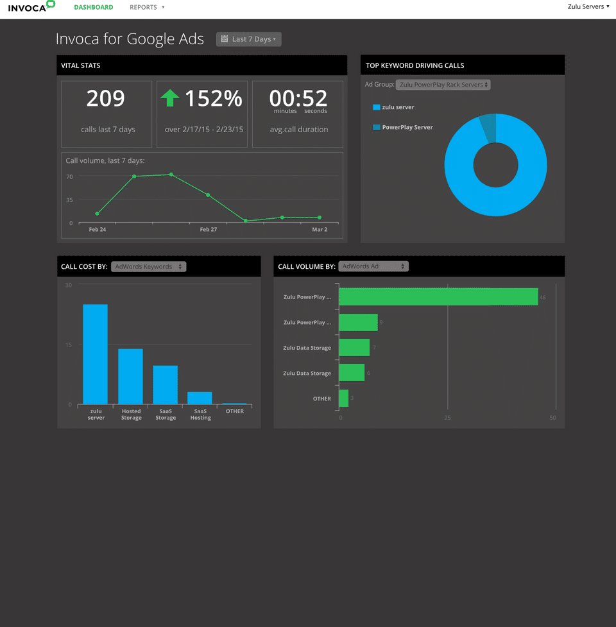The height and width of the screenshot is (627, 616).
Task: Open the Call Volume By AdWords Ad dropdown
Action: (373, 266)
